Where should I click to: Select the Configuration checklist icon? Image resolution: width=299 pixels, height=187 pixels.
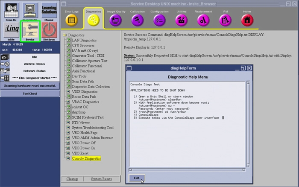point(159,19)
